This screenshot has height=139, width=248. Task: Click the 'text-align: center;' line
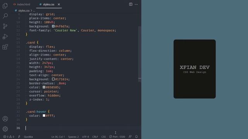click(46, 75)
